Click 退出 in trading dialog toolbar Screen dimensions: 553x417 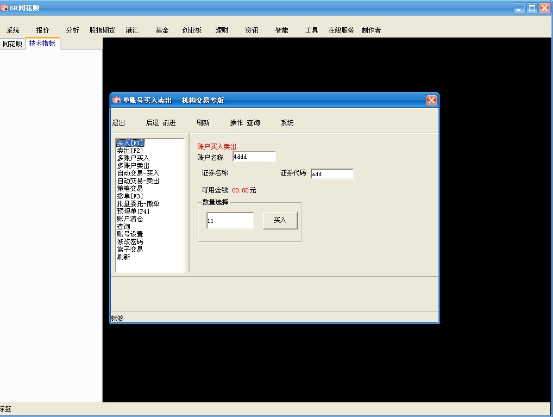coord(118,122)
